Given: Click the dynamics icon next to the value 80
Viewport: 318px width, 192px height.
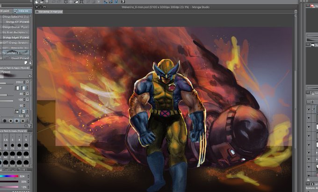Looking at the screenshot, I should tap(28, 94).
